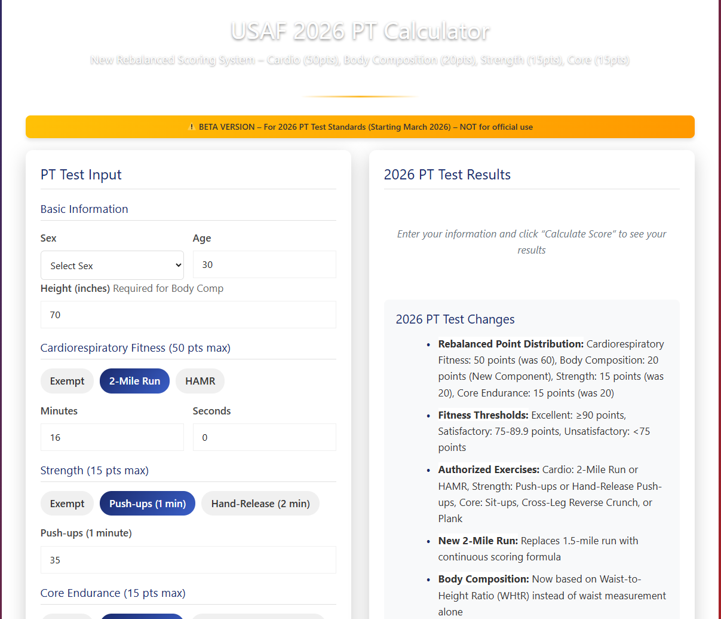Switch cardio option to HAMR
This screenshot has height=619, width=721.
click(200, 380)
